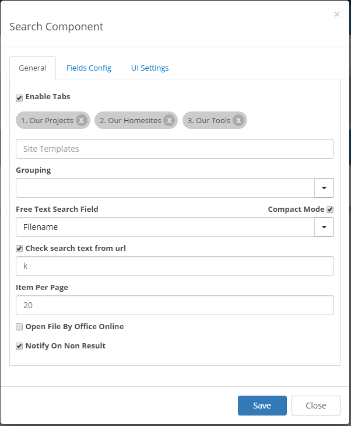Uncheck Check search text from url

(x=19, y=249)
